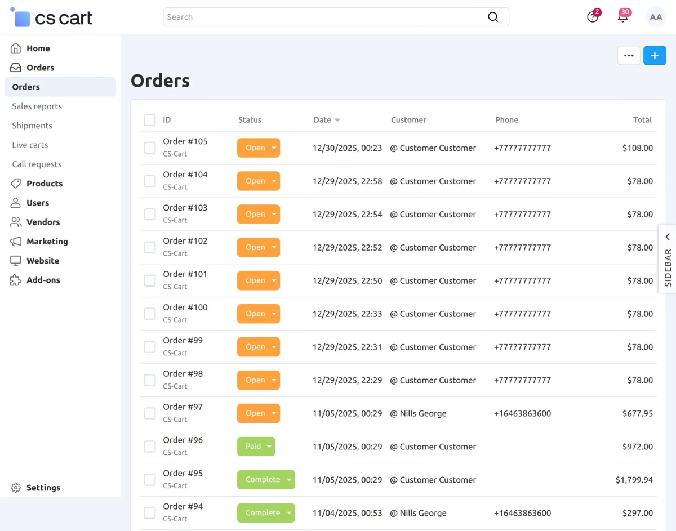Switch to the Sales reports section
The width and height of the screenshot is (676, 531).
pos(36,106)
